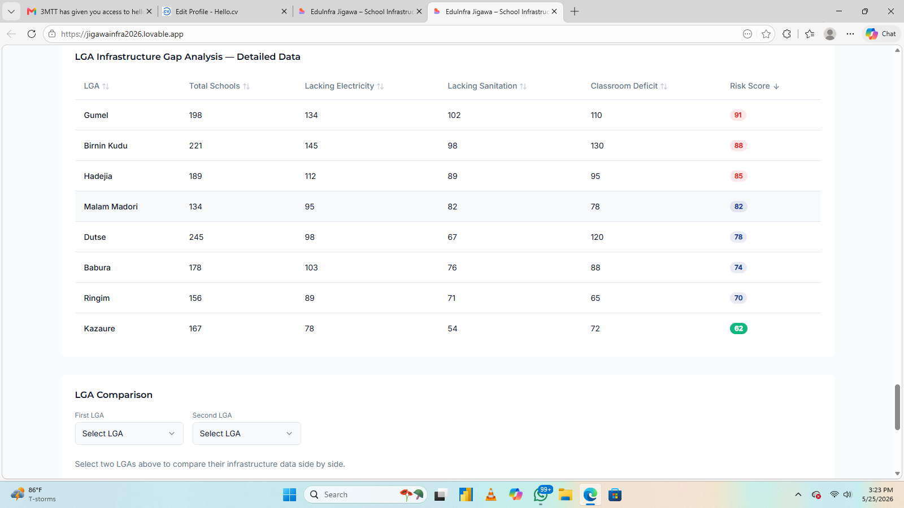Refresh the browser page
This screenshot has height=508, width=904.
point(32,34)
